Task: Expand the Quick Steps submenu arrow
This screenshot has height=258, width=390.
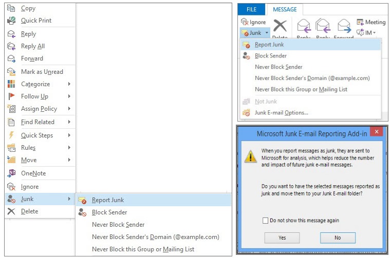Action: [x=69, y=135]
